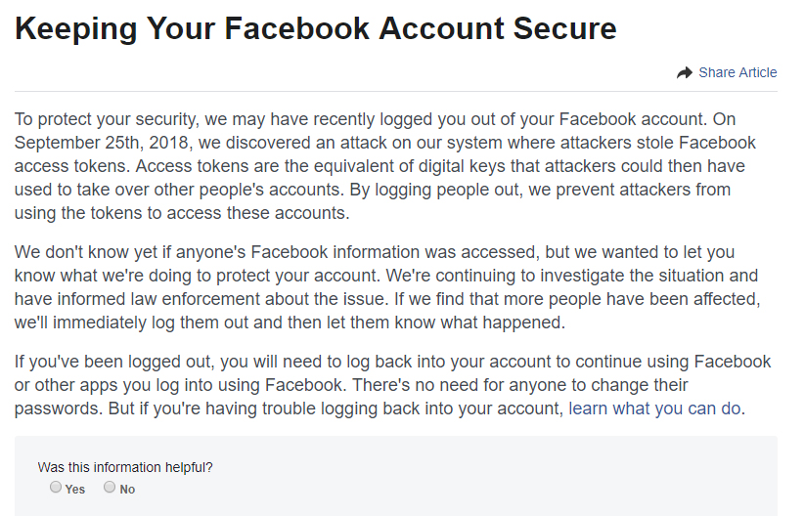Select the Yes radio button
This screenshot has height=516, width=804.
click(56, 487)
